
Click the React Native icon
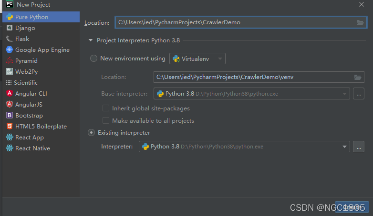click(10, 148)
